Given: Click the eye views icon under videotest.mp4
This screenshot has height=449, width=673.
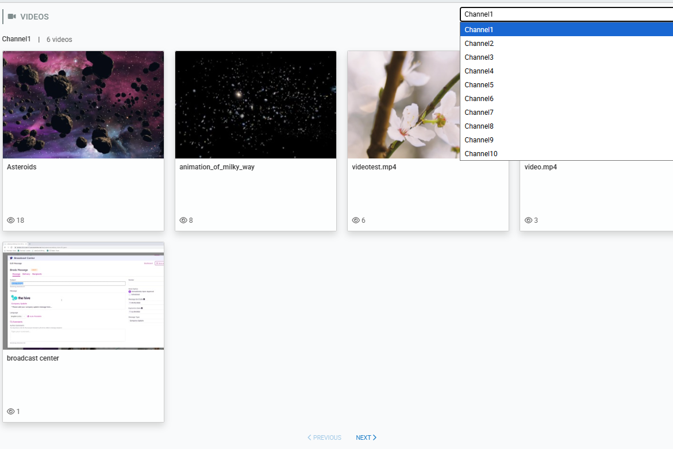Looking at the screenshot, I should point(356,220).
